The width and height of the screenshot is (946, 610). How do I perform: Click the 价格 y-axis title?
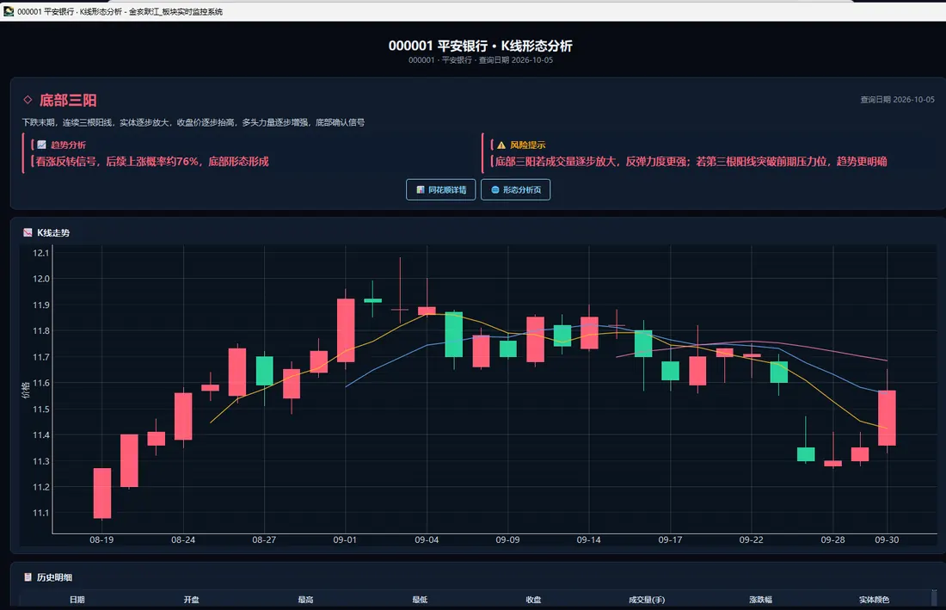tap(26, 390)
